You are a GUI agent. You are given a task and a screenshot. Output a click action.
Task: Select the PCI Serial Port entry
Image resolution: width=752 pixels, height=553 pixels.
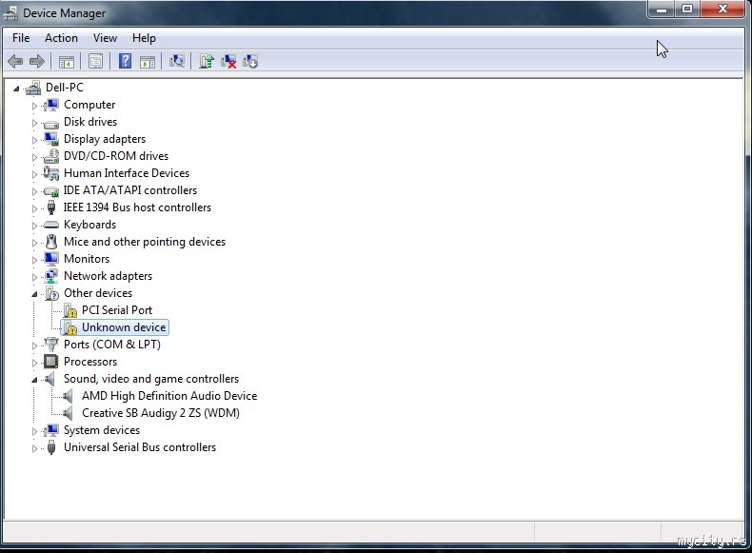(117, 310)
